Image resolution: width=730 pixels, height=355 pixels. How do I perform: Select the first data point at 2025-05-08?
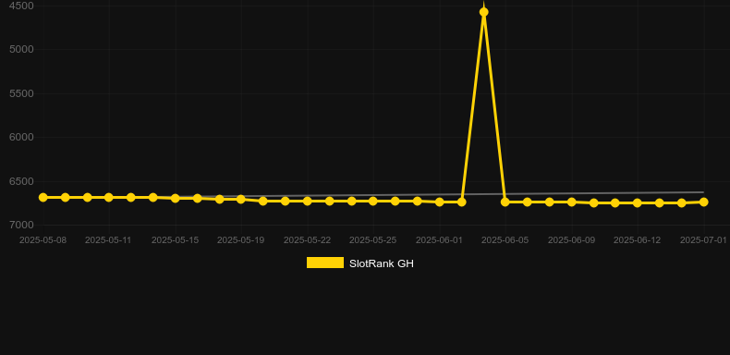(x=43, y=198)
